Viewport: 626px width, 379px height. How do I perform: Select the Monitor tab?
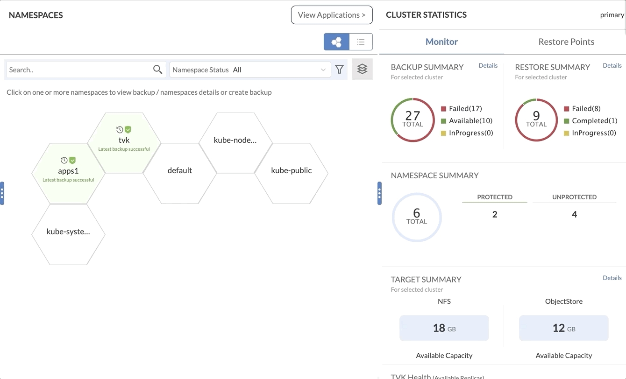coord(441,42)
